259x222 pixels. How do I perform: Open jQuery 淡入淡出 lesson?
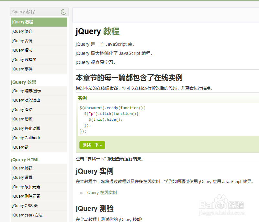39,100
